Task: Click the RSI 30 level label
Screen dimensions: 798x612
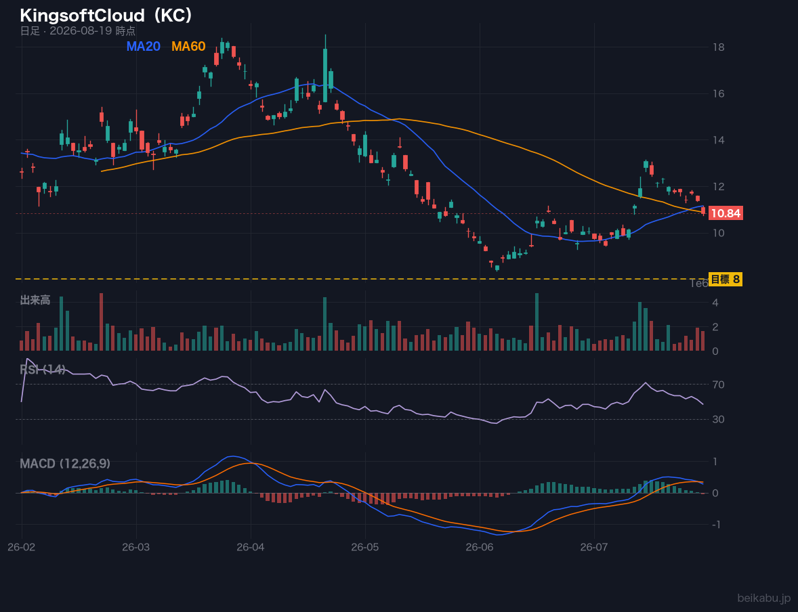Action: [x=719, y=419]
